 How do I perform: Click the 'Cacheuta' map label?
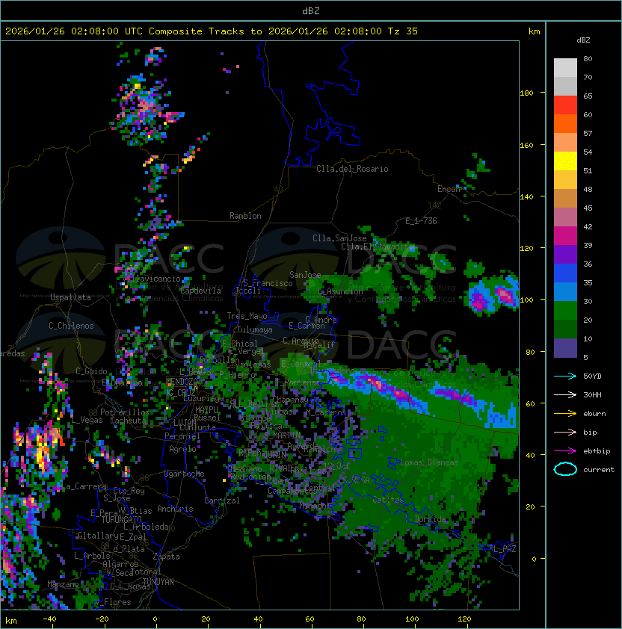tap(128, 421)
